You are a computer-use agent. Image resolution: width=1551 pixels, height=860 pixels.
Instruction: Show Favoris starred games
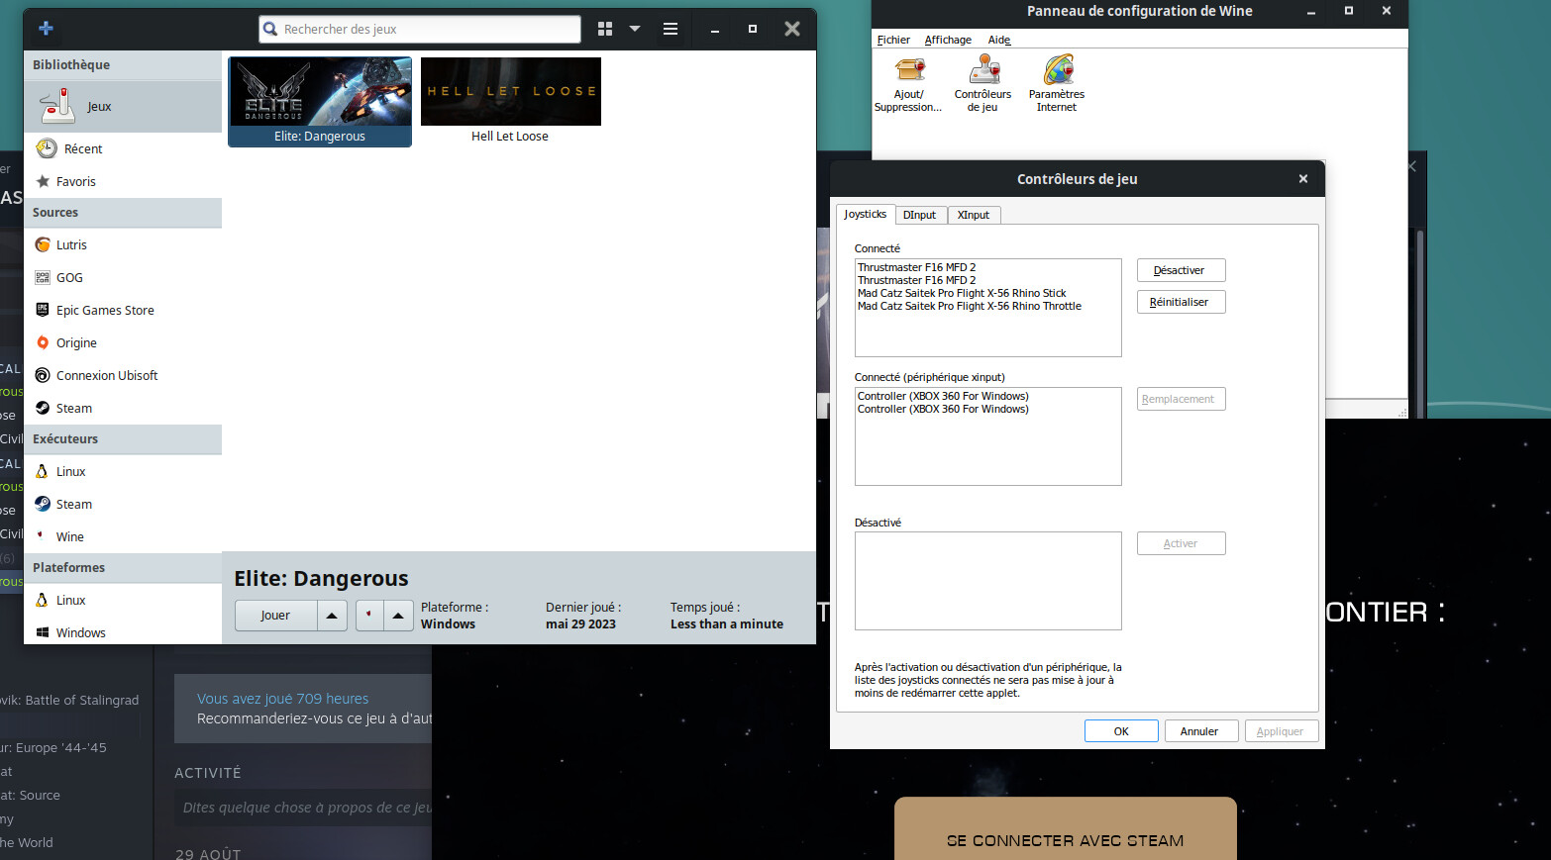pos(123,181)
